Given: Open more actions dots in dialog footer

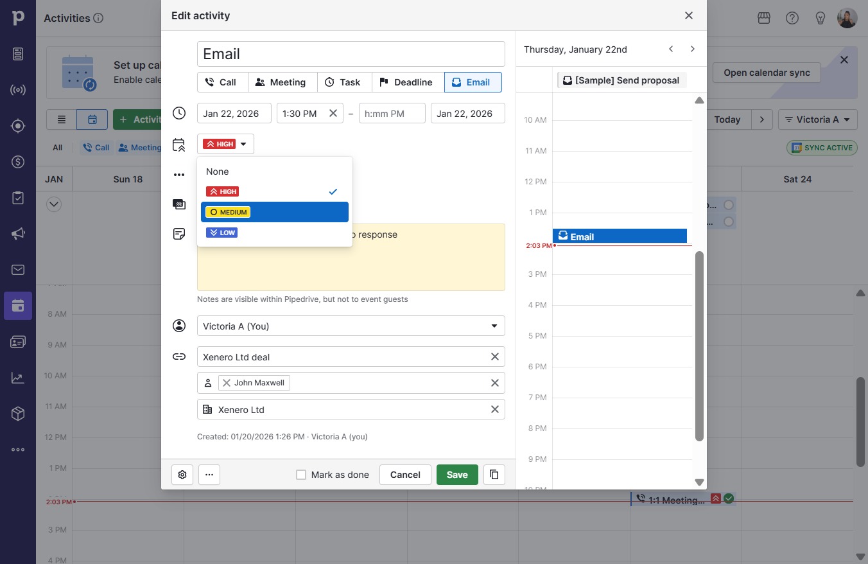Looking at the screenshot, I should pyautogui.click(x=209, y=475).
